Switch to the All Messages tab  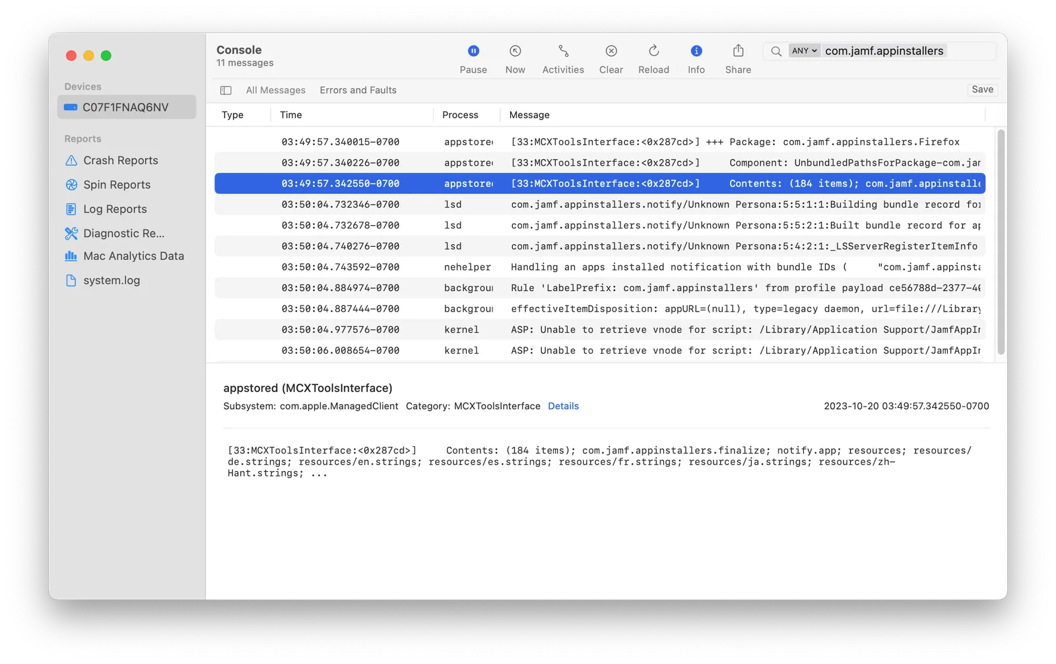pyautogui.click(x=275, y=90)
